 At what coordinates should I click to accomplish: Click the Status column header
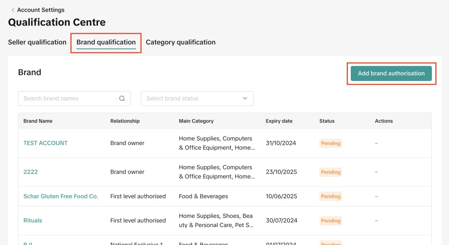(327, 121)
